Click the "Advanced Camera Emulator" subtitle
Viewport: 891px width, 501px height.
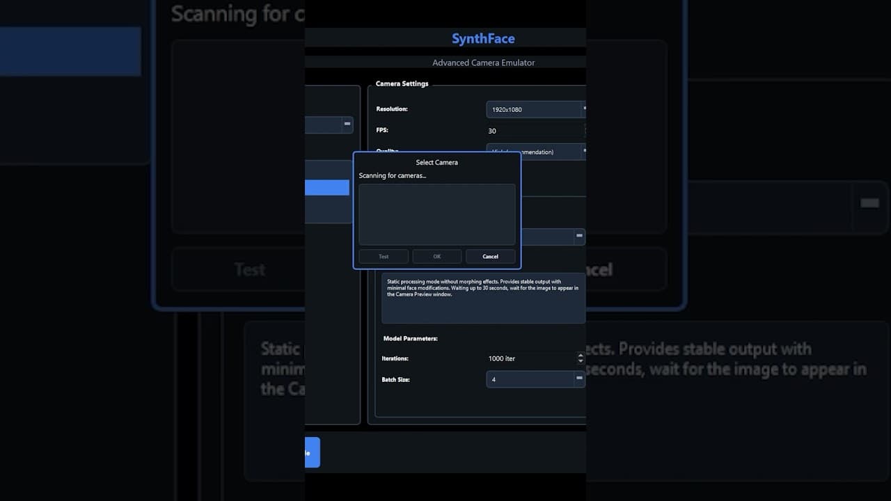(x=484, y=63)
